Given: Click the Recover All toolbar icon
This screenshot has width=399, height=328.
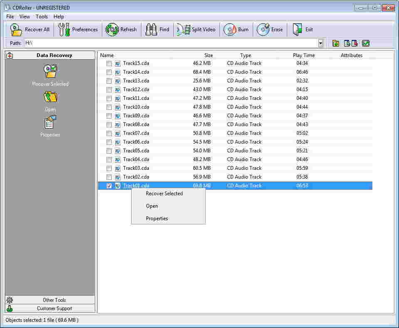Looking at the screenshot, I should point(15,29).
